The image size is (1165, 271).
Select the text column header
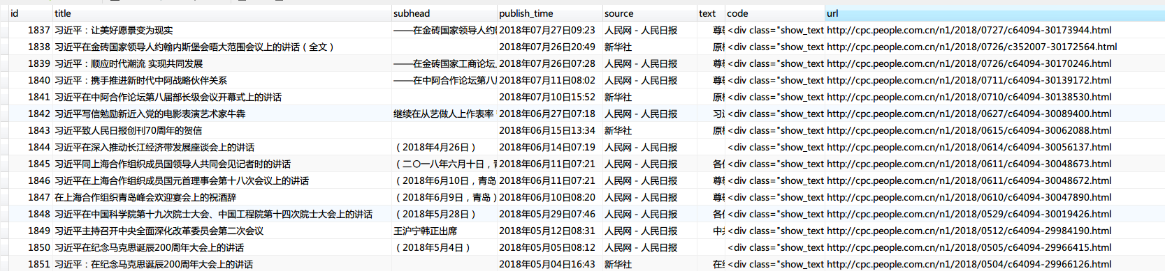click(711, 13)
